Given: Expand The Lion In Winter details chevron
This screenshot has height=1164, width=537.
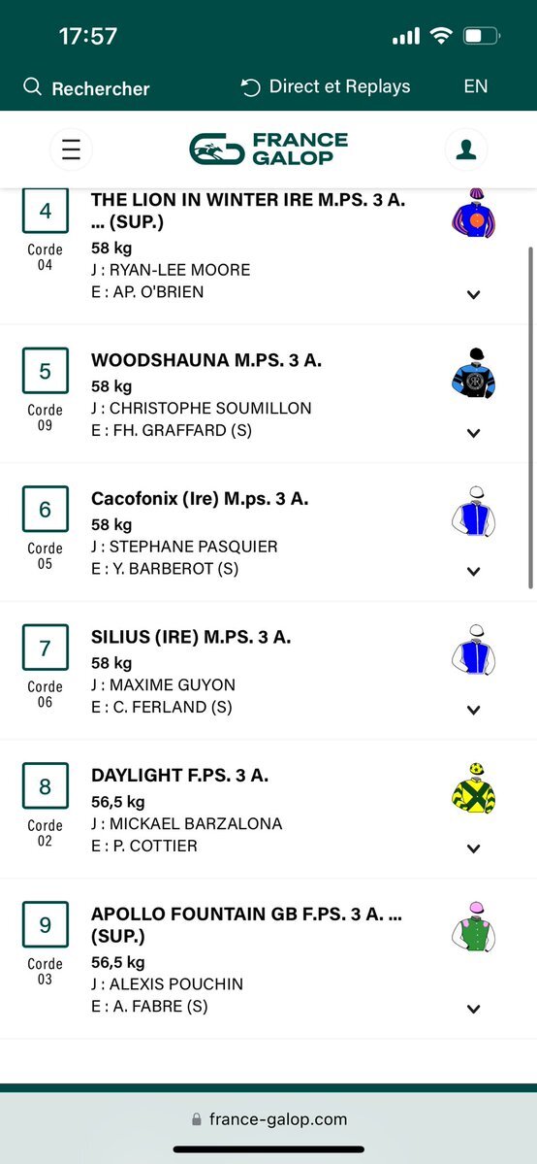Looking at the screenshot, I should 474,295.
